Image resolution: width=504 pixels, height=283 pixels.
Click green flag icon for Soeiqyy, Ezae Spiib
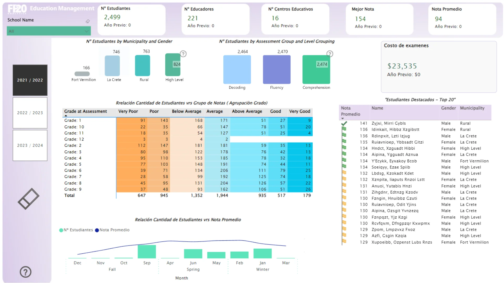(344, 166)
